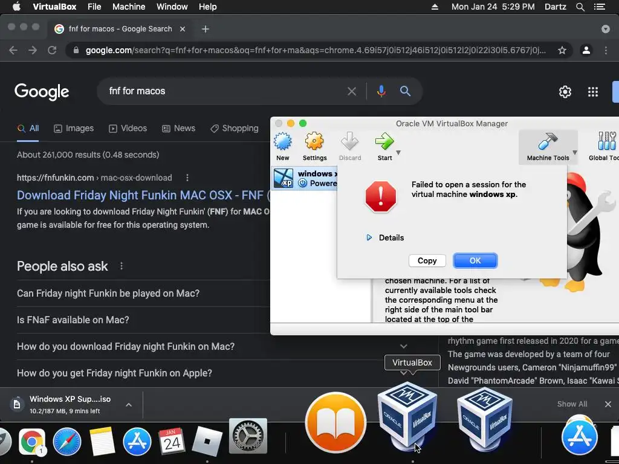Select the windows xp virtual machine entry
This screenshot has width=619, height=464.
[305, 178]
